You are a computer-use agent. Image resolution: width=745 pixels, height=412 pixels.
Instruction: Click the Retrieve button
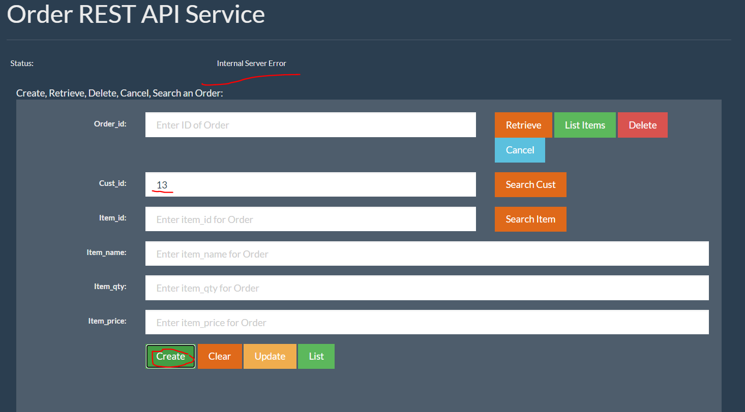coord(523,124)
